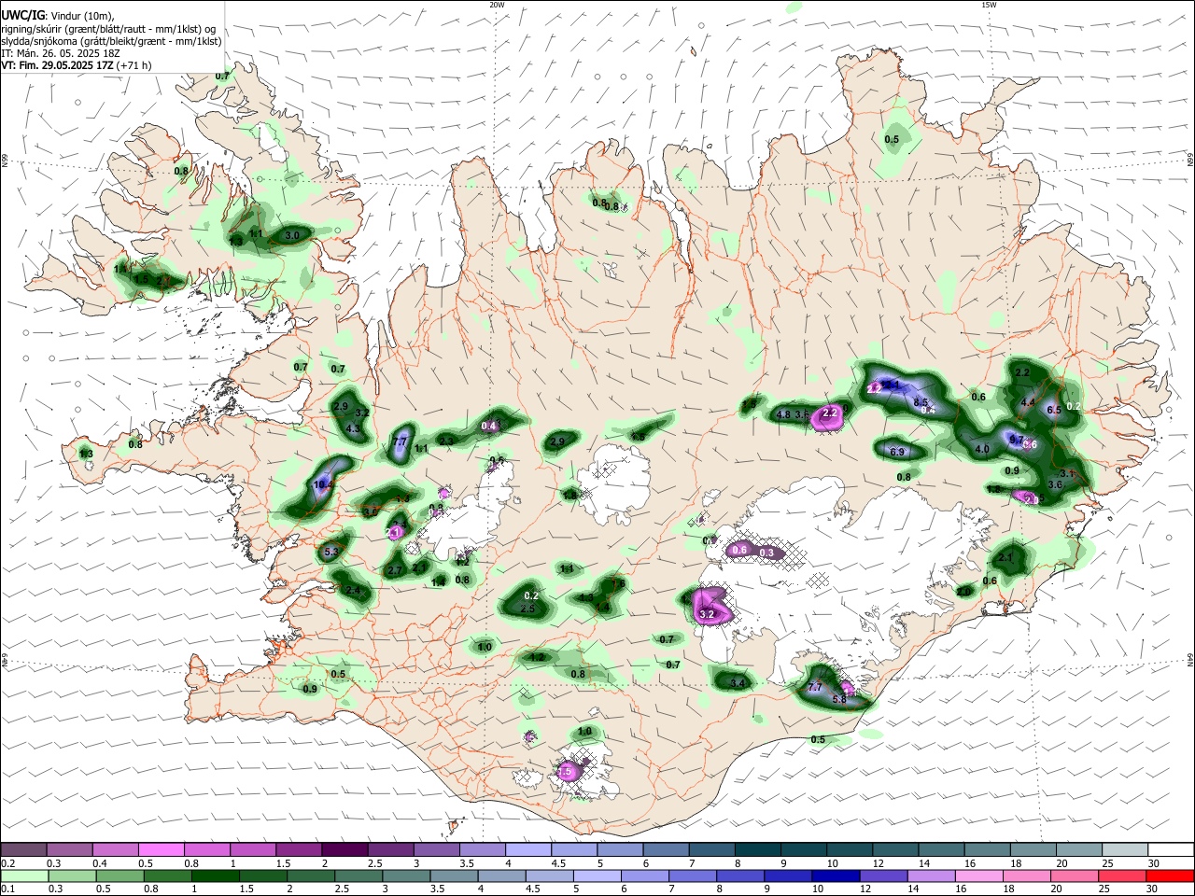Select the 6.5 precipitation value
Viewport: 1195px width, 896px height.
1054,410
